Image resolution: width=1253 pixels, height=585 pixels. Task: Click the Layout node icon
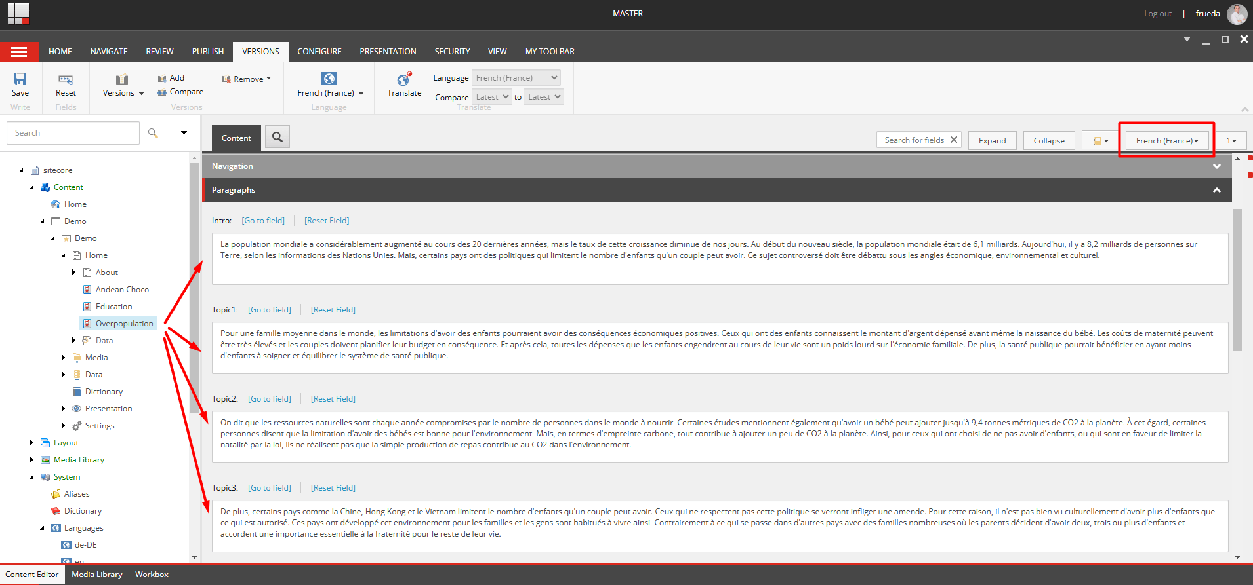point(45,443)
